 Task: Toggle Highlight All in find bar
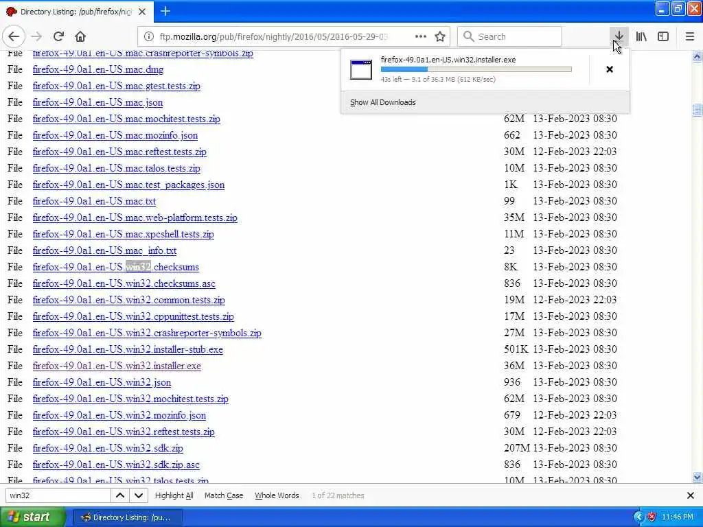[x=174, y=495]
